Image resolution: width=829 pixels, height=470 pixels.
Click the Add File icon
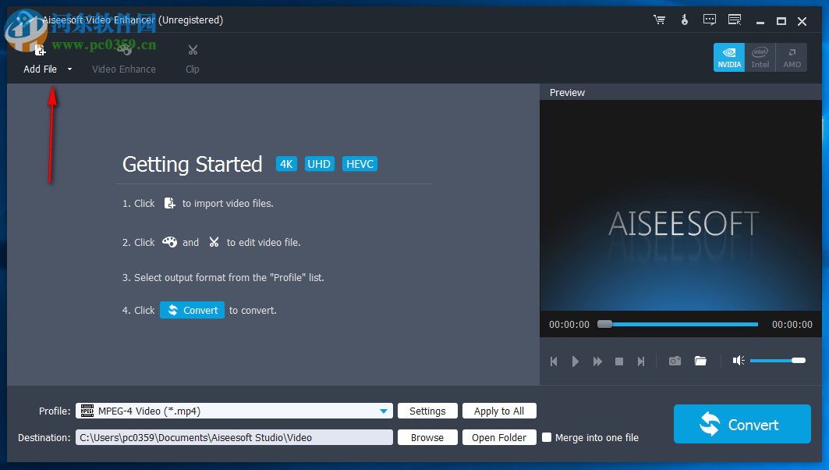(x=39, y=48)
